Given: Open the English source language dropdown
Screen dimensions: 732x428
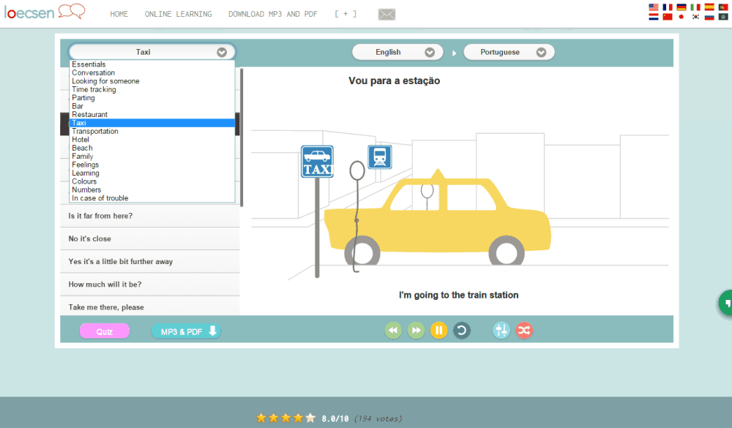Looking at the screenshot, I should [x=398, y=52].
